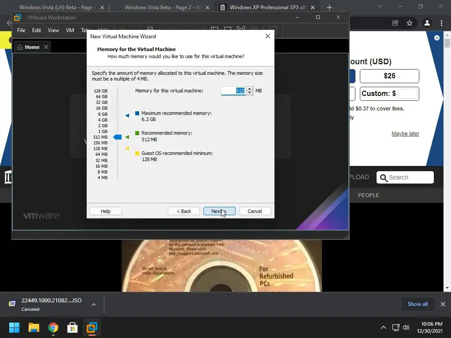Image resolution: width=451 pixels, height=338 pixels.
Task: Switch to the Windows Vista Beta - Page 2 tab
Action: point(163,7)
